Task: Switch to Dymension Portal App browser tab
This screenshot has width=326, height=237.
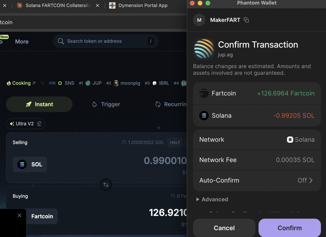Action: 143,5
